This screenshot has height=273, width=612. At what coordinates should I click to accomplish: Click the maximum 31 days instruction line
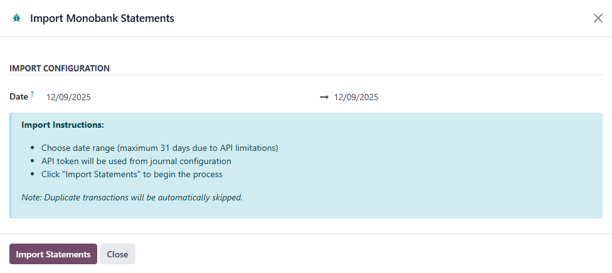pos(159,148)
